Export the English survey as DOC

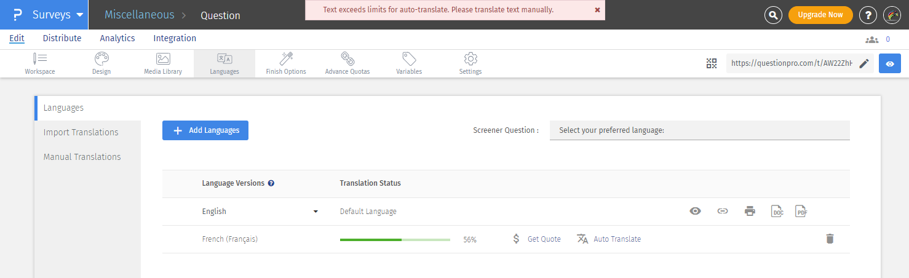[x=777, y=211]
